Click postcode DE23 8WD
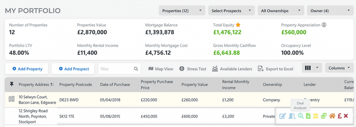 pos(69,100)
